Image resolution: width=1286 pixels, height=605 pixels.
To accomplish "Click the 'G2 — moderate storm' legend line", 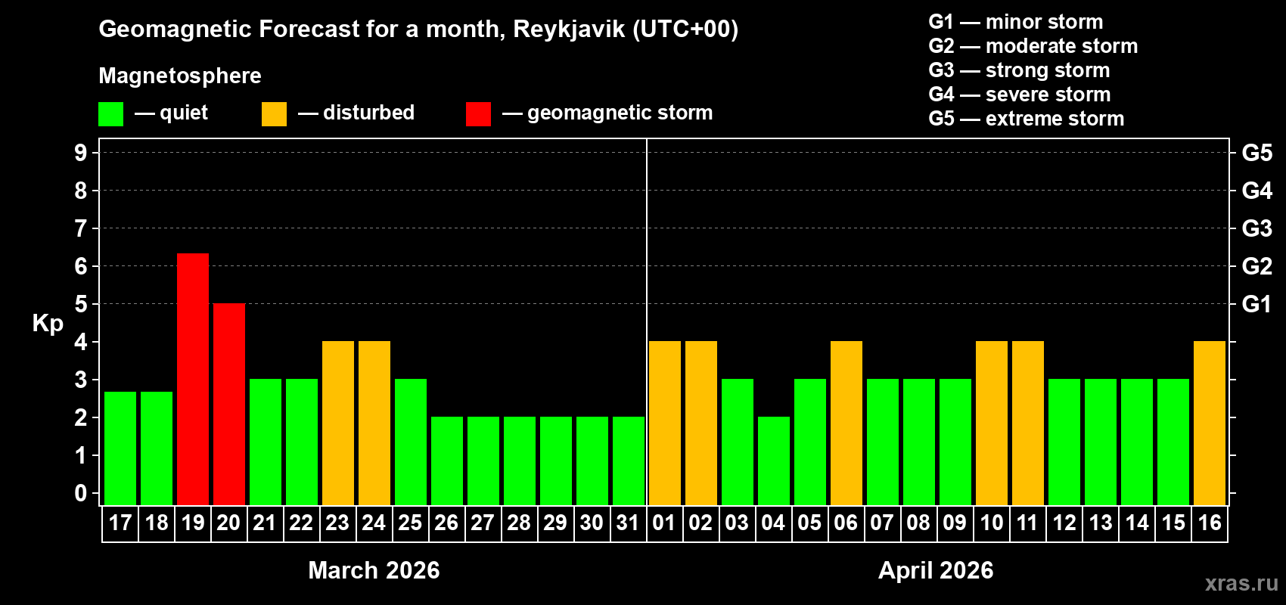I will pos(1033,46).
